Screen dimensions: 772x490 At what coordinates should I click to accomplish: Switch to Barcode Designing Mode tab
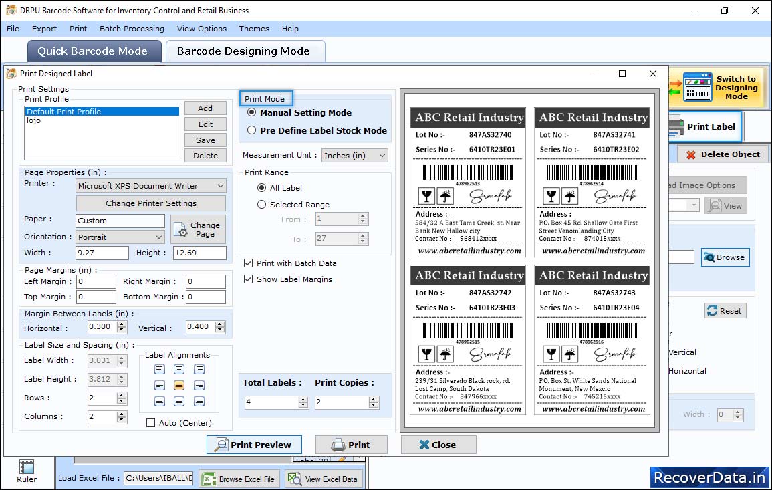pos(245,51)
